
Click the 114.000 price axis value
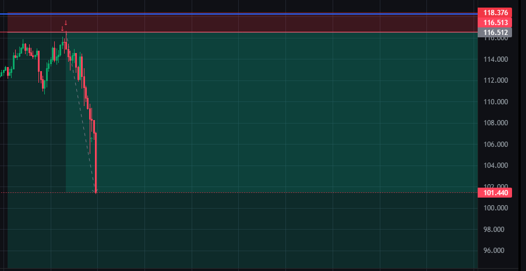tap(496, 59)
